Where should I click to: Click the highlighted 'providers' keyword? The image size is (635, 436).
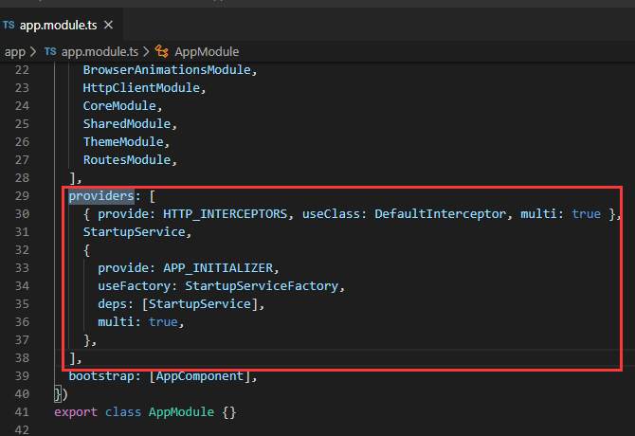click(x=101, y=196)
